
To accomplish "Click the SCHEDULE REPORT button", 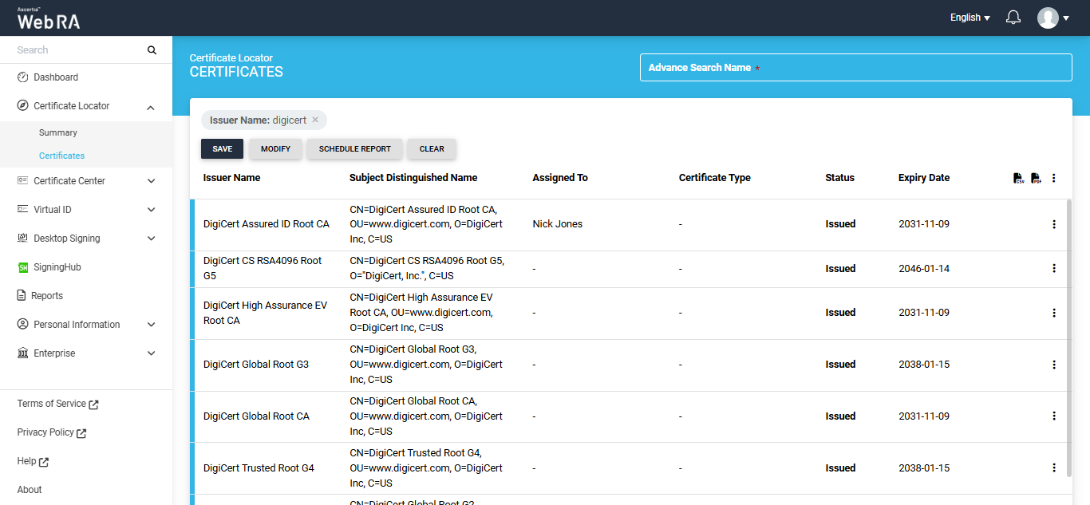I will pyautogui.click(x=355, y=149).
